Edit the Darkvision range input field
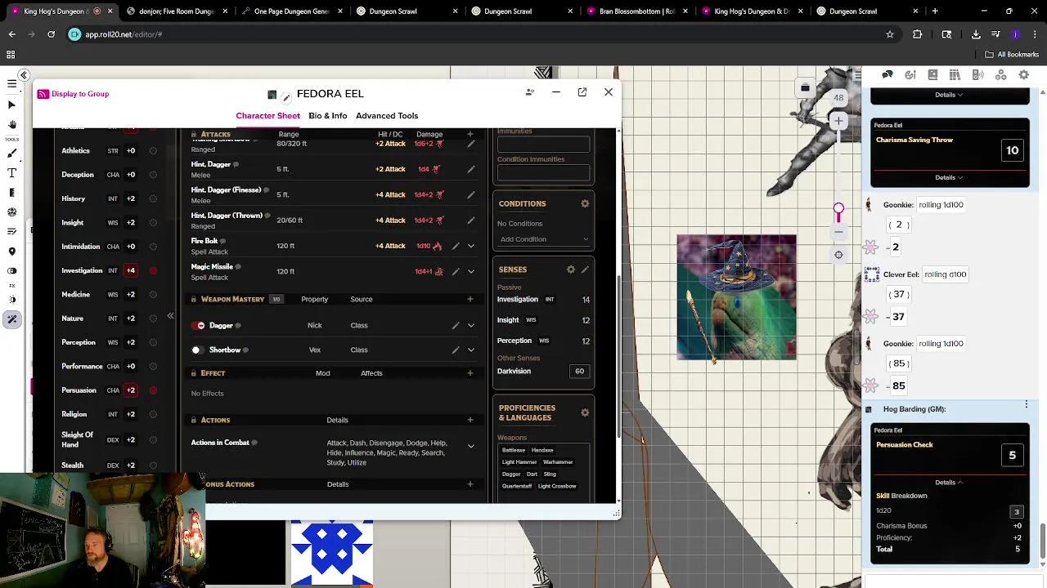Screen dimensions: 1047x588 click(579, 371)
